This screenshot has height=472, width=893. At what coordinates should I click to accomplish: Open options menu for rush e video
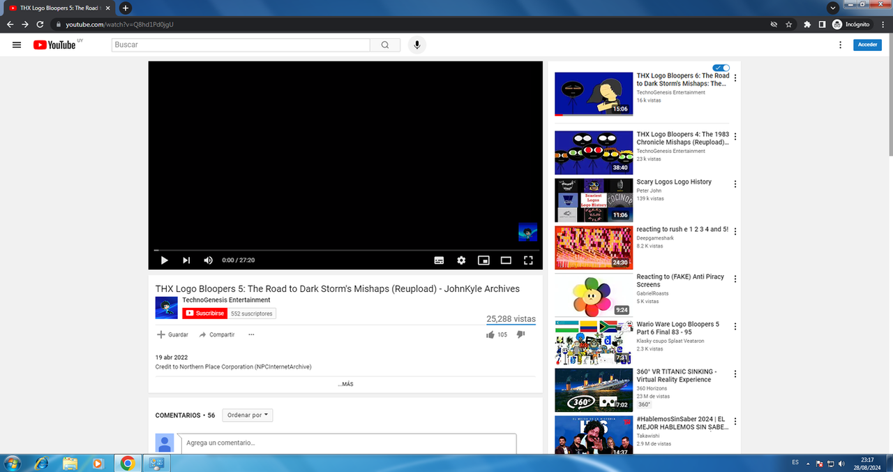pyautogui.click(x=735, y=232)
